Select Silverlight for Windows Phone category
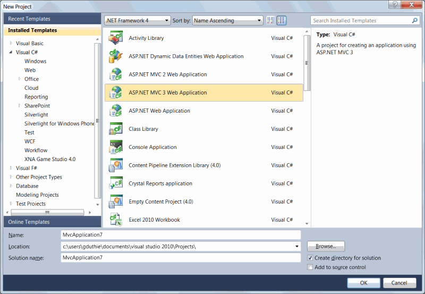The width and height of the screenshot is (425, 294). 59,124
